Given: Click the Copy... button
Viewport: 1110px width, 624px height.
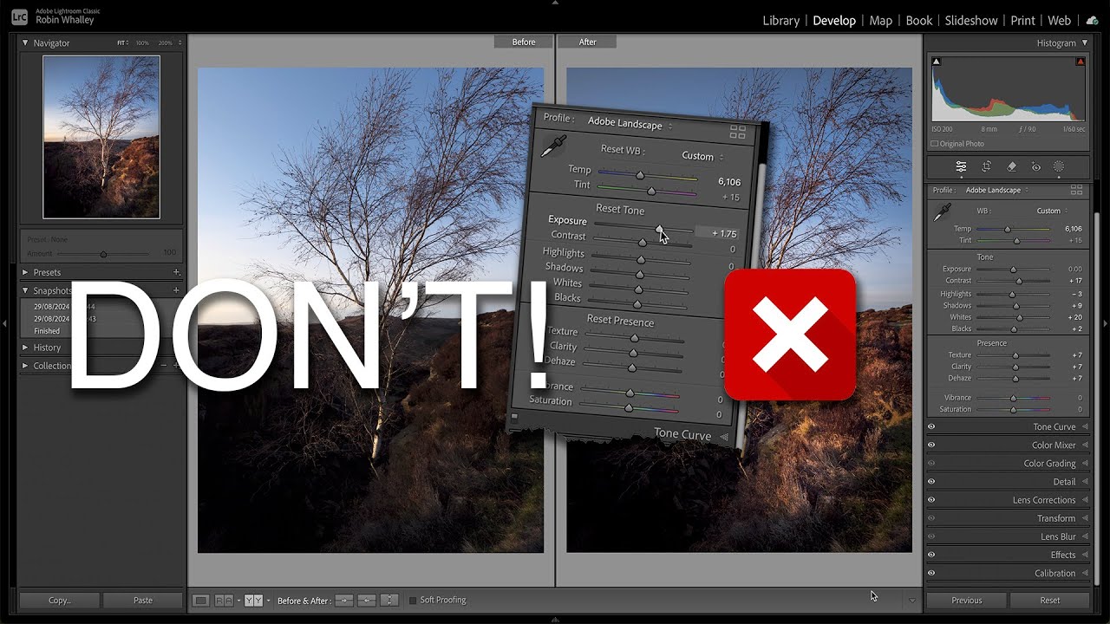Looking at the screenshot, I should (60, 600).
